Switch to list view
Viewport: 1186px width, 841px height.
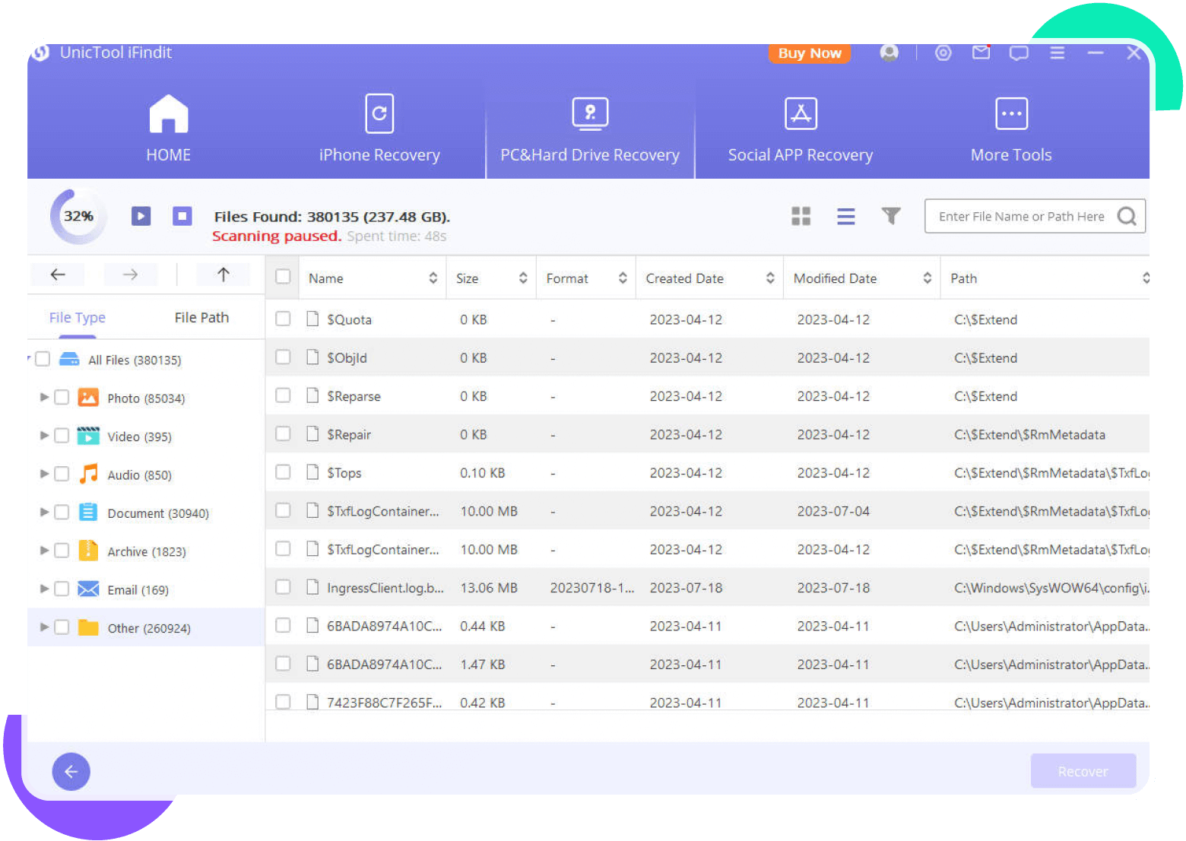click(x=846, y=216)
